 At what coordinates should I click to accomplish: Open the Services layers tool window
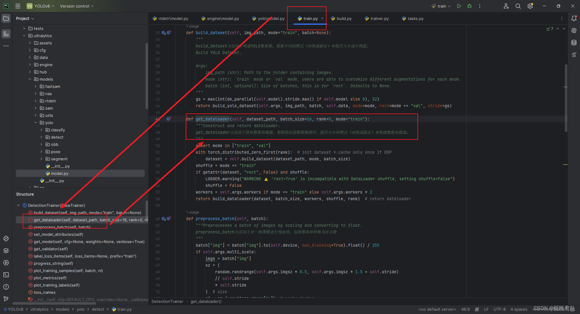coord(6,251)
